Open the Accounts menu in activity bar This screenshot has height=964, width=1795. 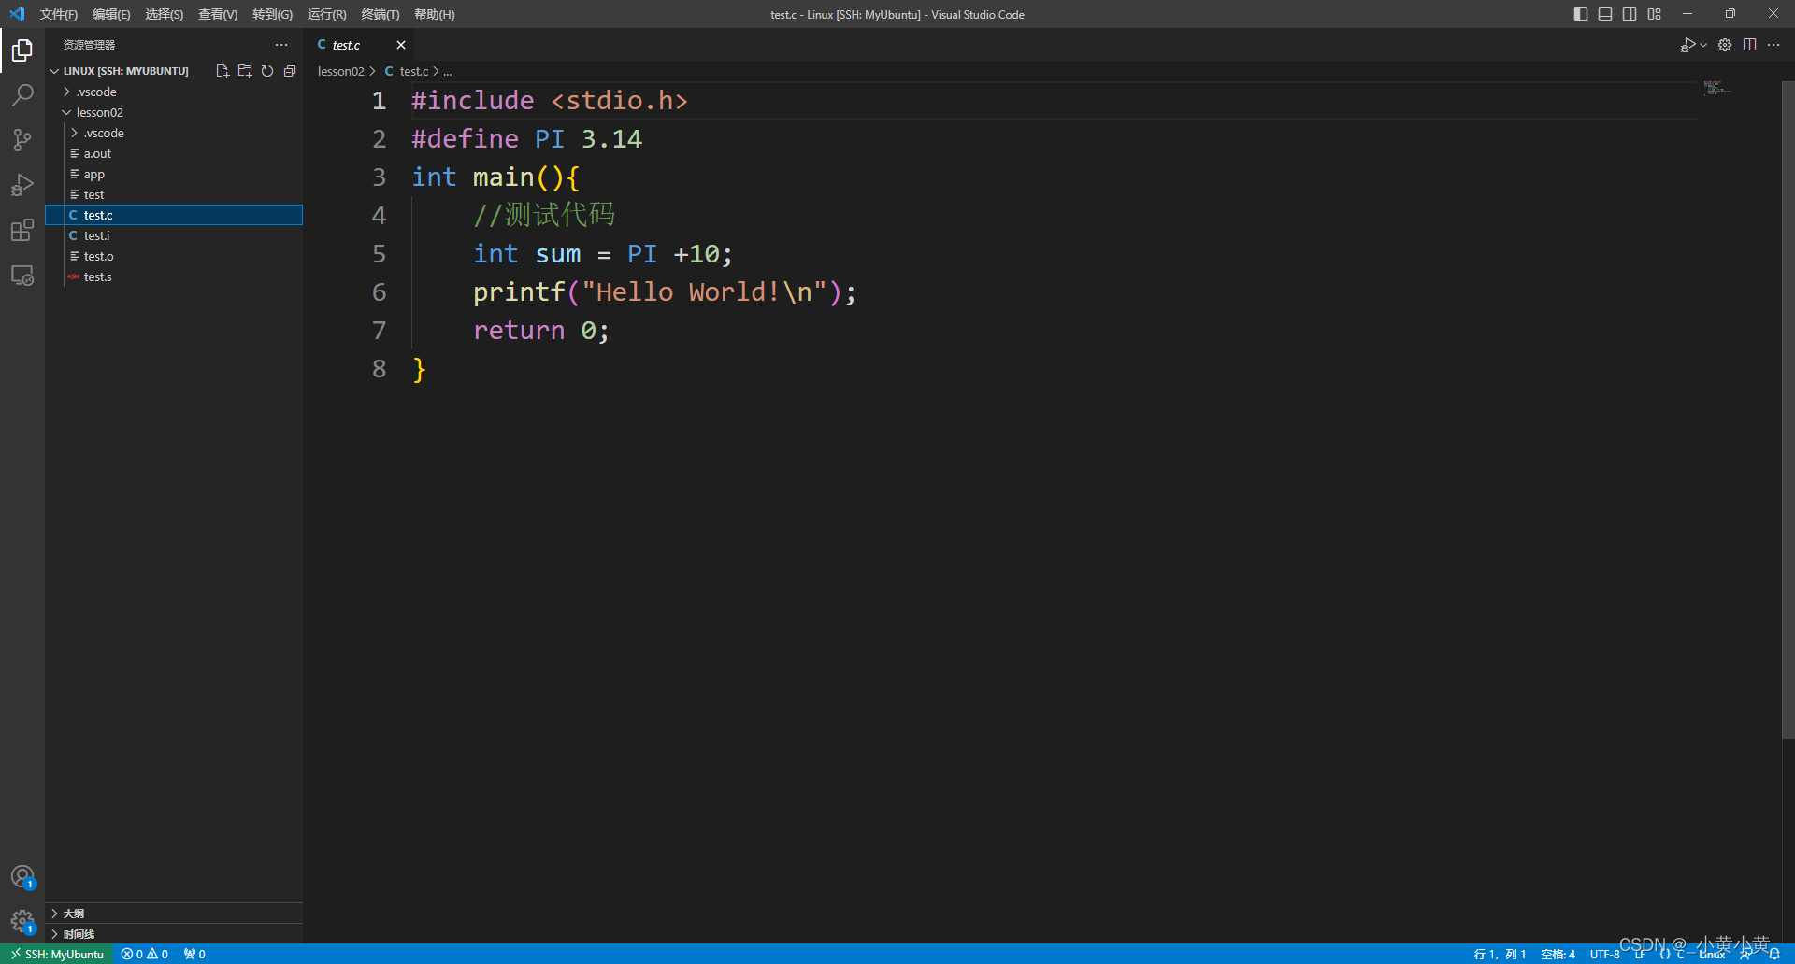click(22, 877)
